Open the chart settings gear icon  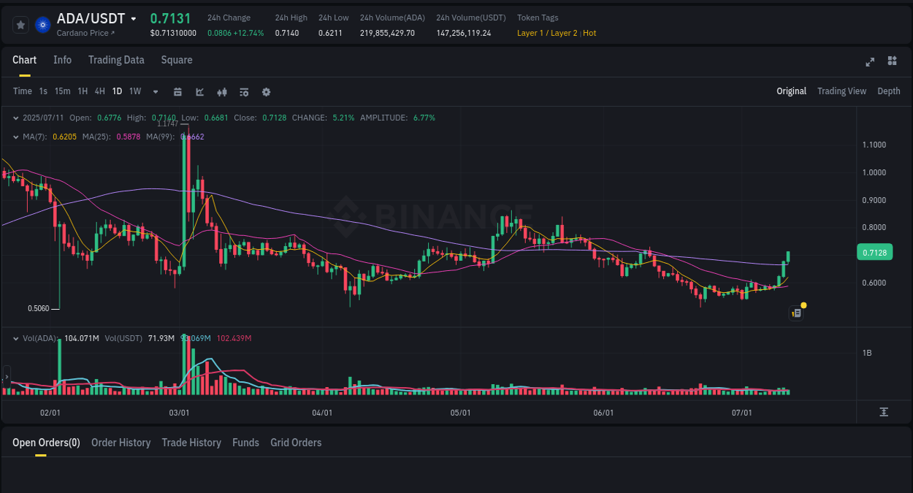pyautogui.click(x=266, y=92)
